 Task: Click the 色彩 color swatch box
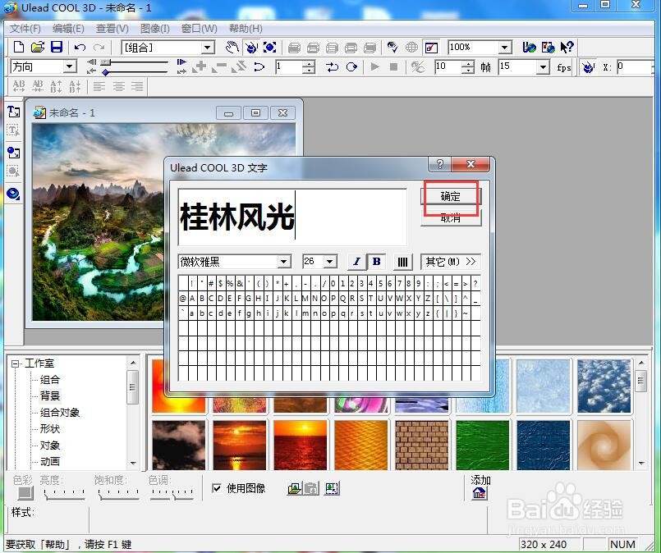[25, 493]
